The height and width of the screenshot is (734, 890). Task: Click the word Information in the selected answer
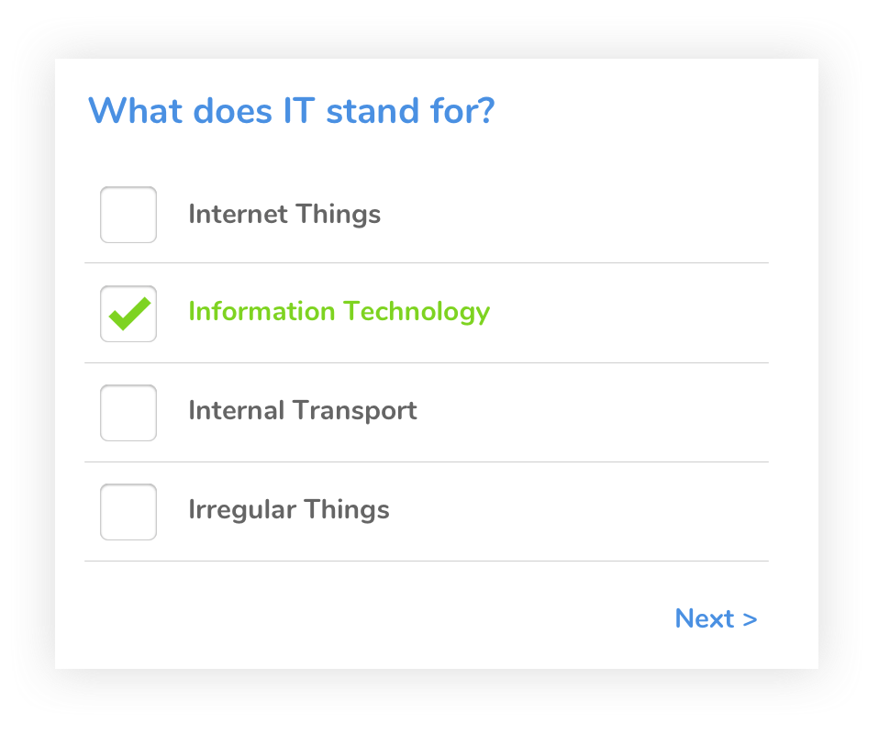pyautogui.click(x=261, y=312)
